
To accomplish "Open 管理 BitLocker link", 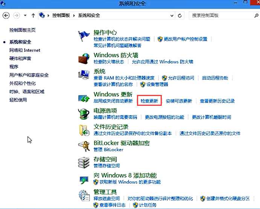I will click(108, 150).
